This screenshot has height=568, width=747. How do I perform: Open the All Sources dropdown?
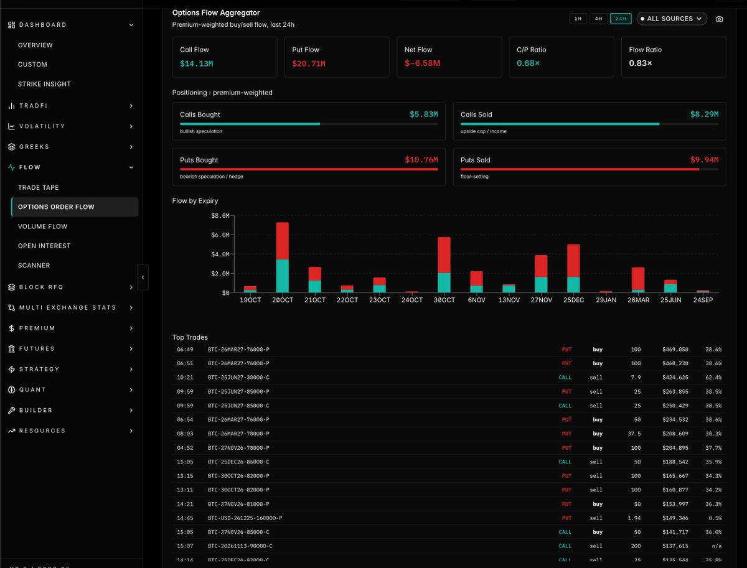tap(672, 19)
